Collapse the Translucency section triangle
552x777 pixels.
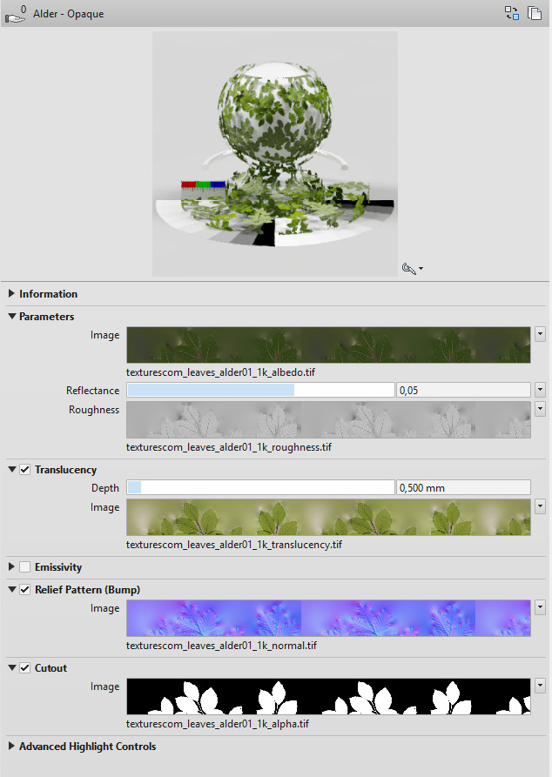click(x=12, y=469)
